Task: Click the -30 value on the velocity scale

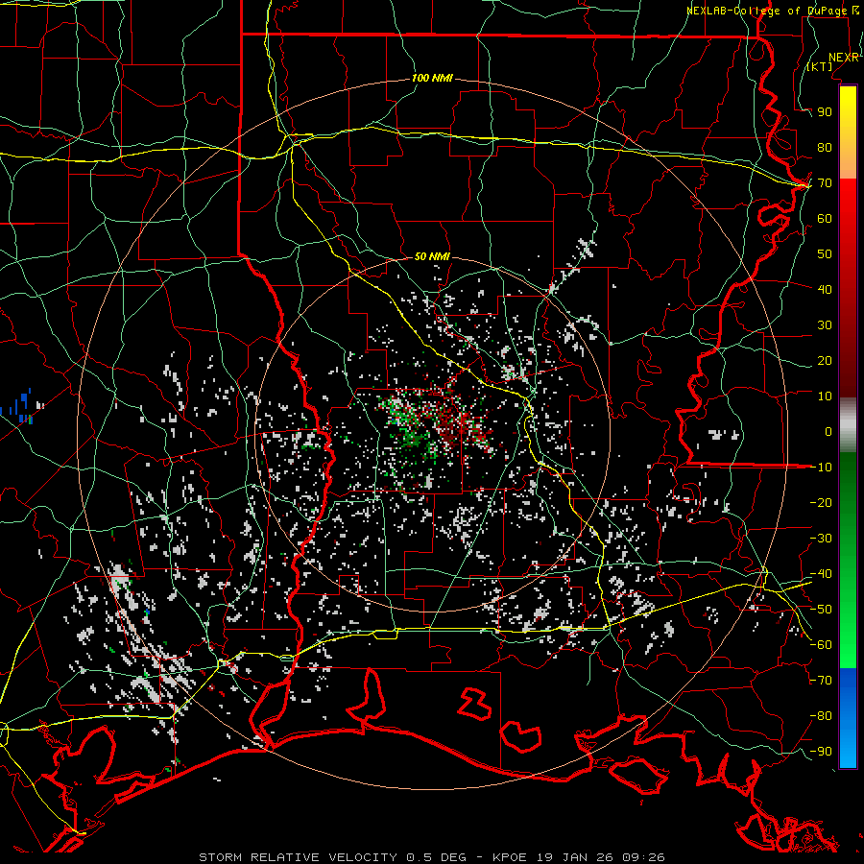Action: (x=821, y=539)
